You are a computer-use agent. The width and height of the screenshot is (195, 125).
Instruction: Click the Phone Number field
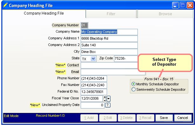94,79
